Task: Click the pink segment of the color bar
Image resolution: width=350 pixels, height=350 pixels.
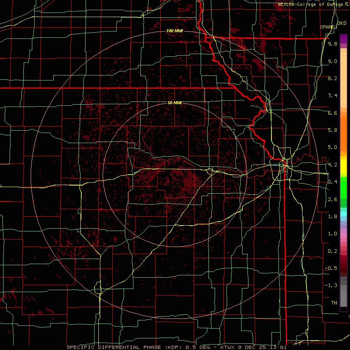Action: [x=343, y=236]
